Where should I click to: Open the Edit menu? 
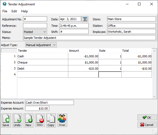click(14, 11)
